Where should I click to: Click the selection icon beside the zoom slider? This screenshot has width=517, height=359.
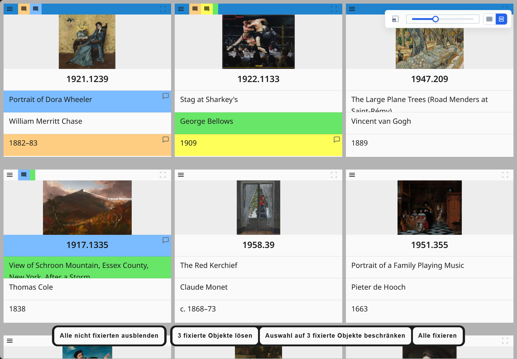(396, 19)
